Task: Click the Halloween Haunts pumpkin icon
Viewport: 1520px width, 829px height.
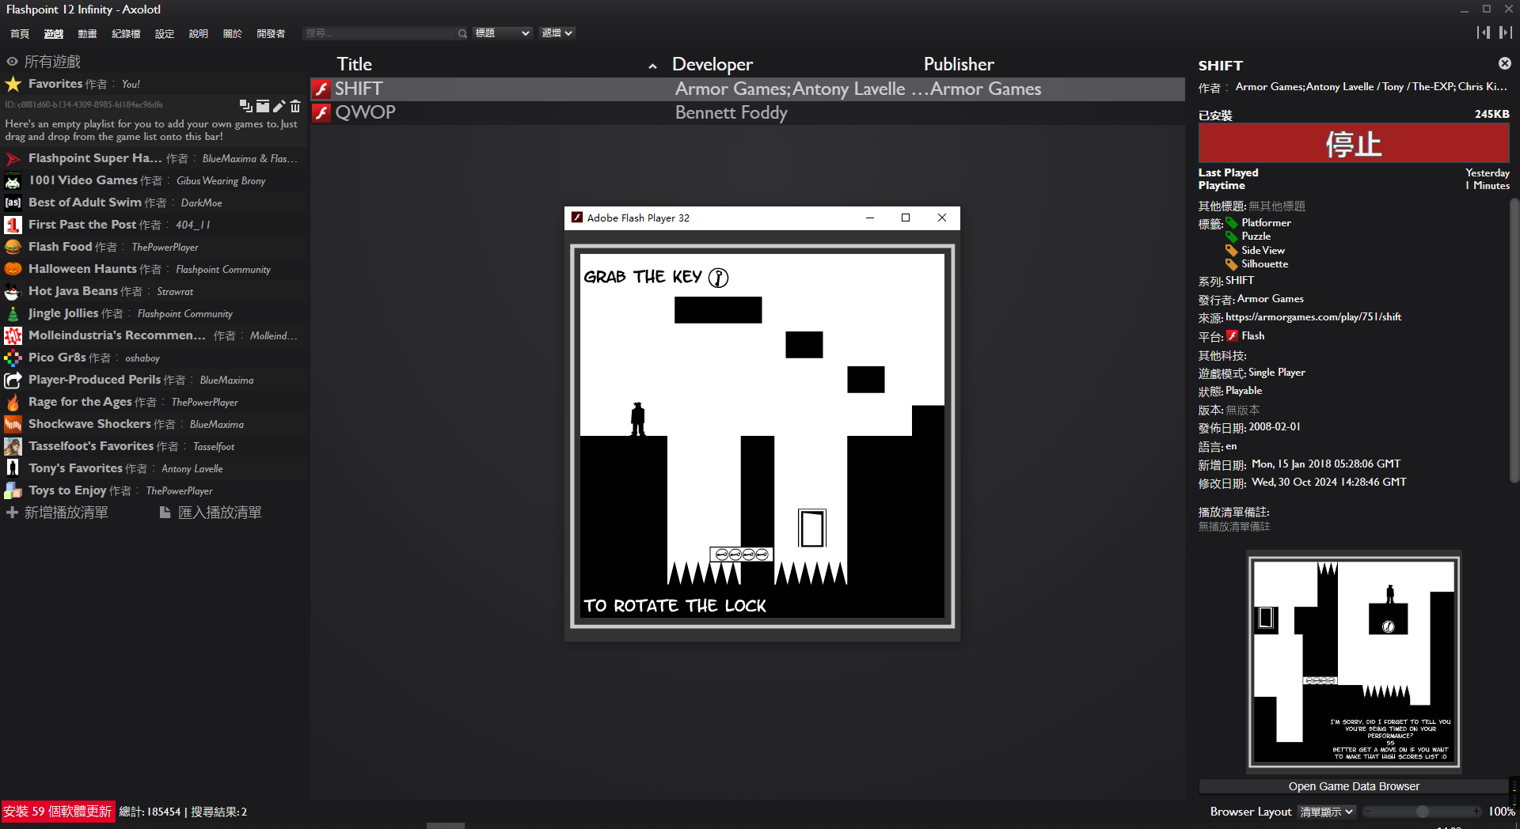Action: pyautogui.click(x=13, y=269)
